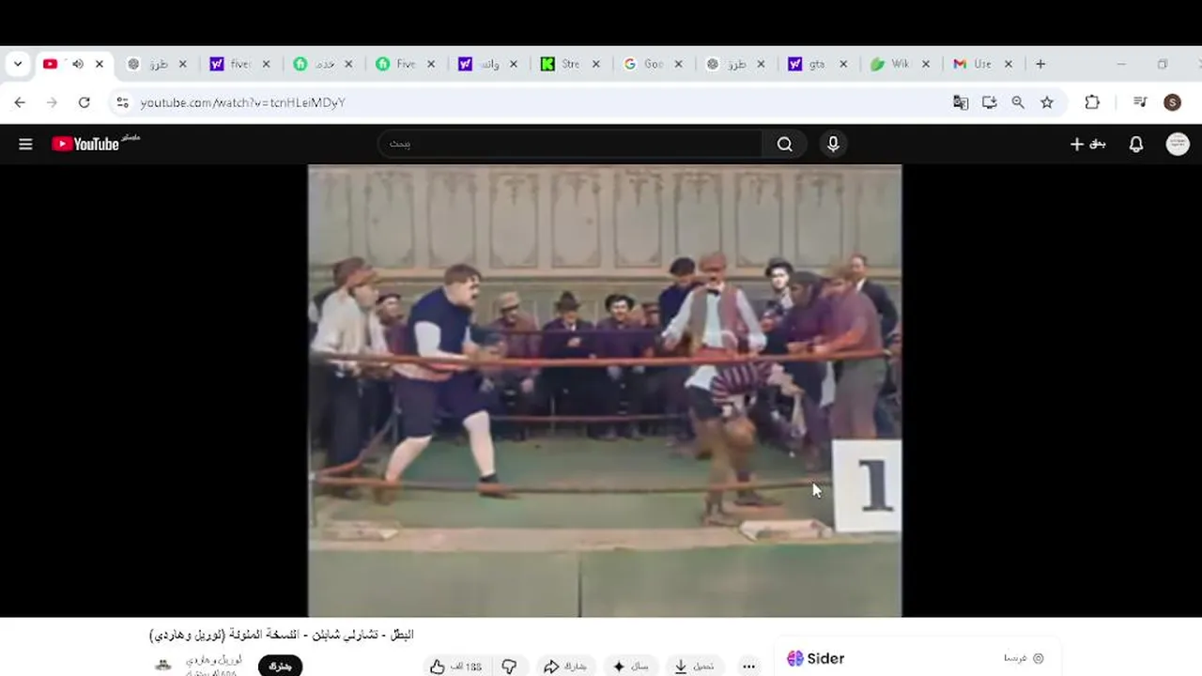The image size is (1202, 676).
Task: Like the video with thumbs up
Action: click(x=456, y=667)
